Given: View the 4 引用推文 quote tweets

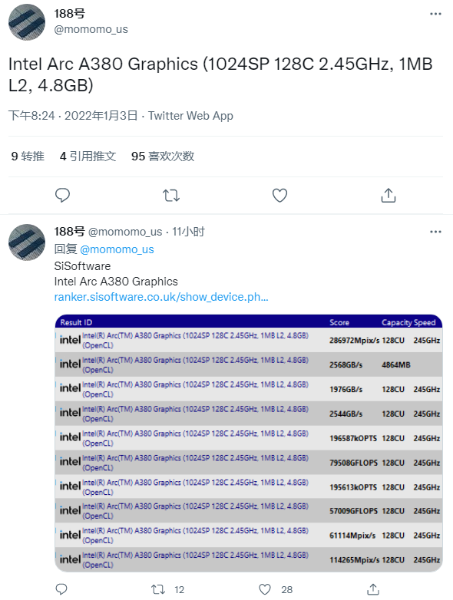Looking at the screenshot, I should [88, 156].
